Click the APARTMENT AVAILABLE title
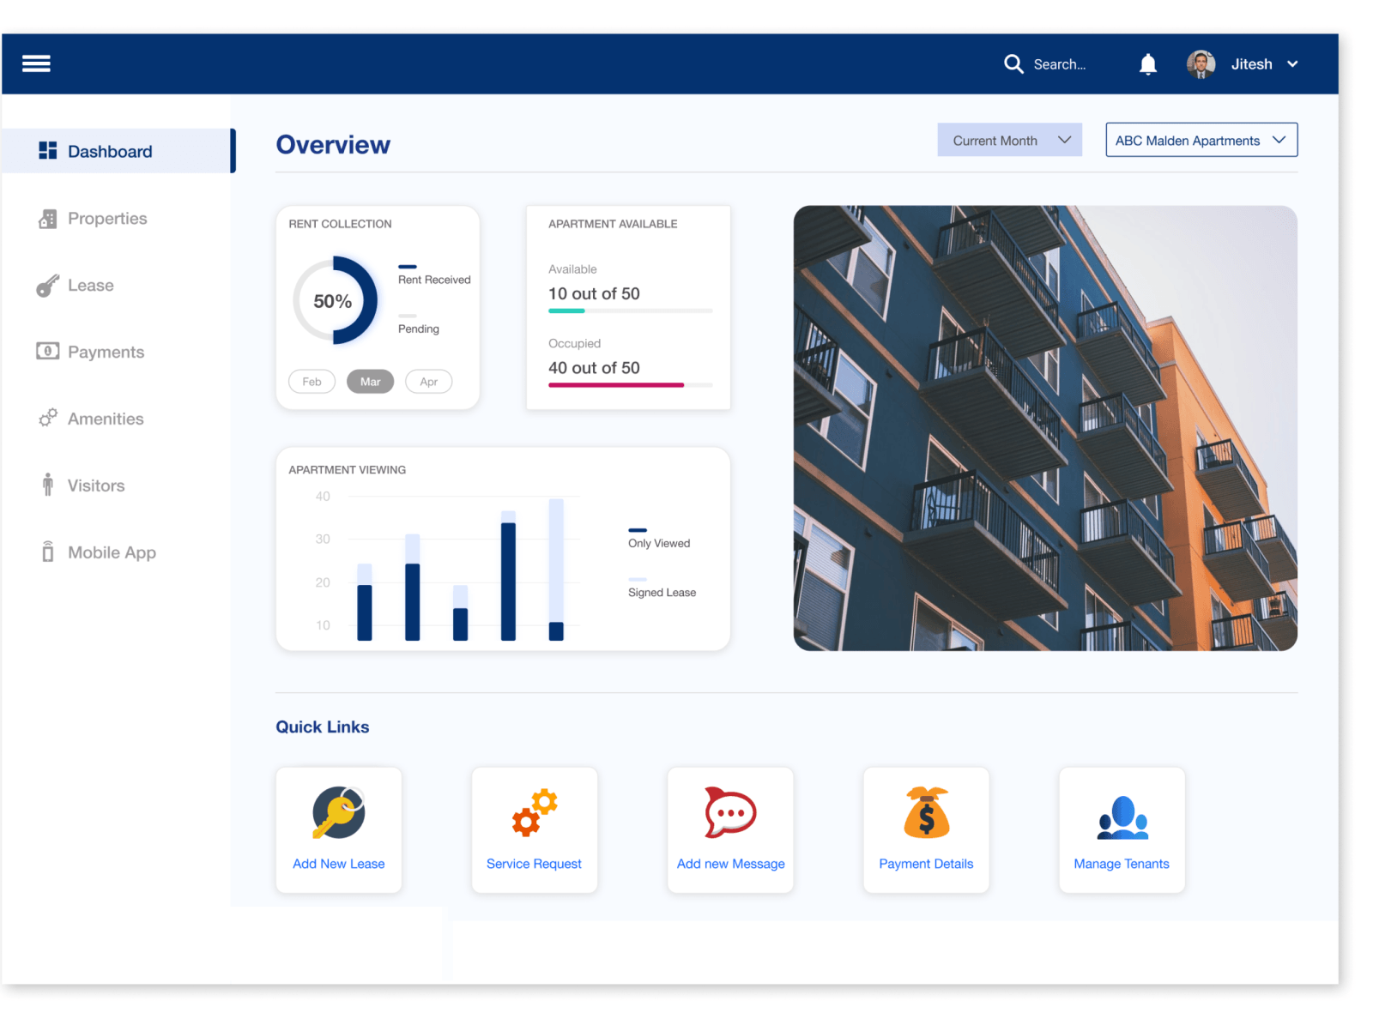 pos(613,224)
